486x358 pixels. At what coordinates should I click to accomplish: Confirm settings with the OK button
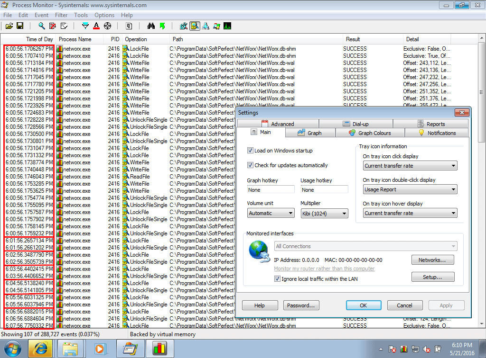[x=364, y=305]
